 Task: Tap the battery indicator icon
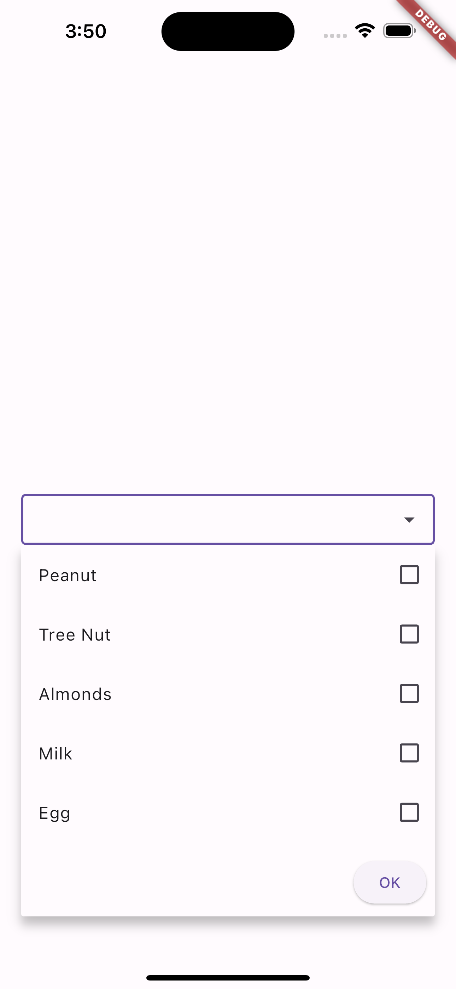(399, 31)
